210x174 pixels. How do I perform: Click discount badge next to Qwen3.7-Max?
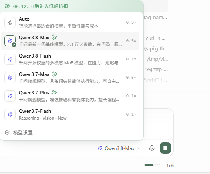[x=55, y=74]
